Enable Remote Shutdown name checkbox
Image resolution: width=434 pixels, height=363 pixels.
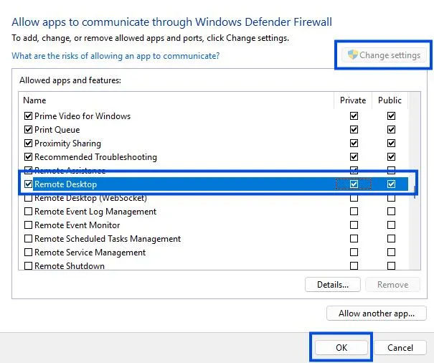click(28, 266)
